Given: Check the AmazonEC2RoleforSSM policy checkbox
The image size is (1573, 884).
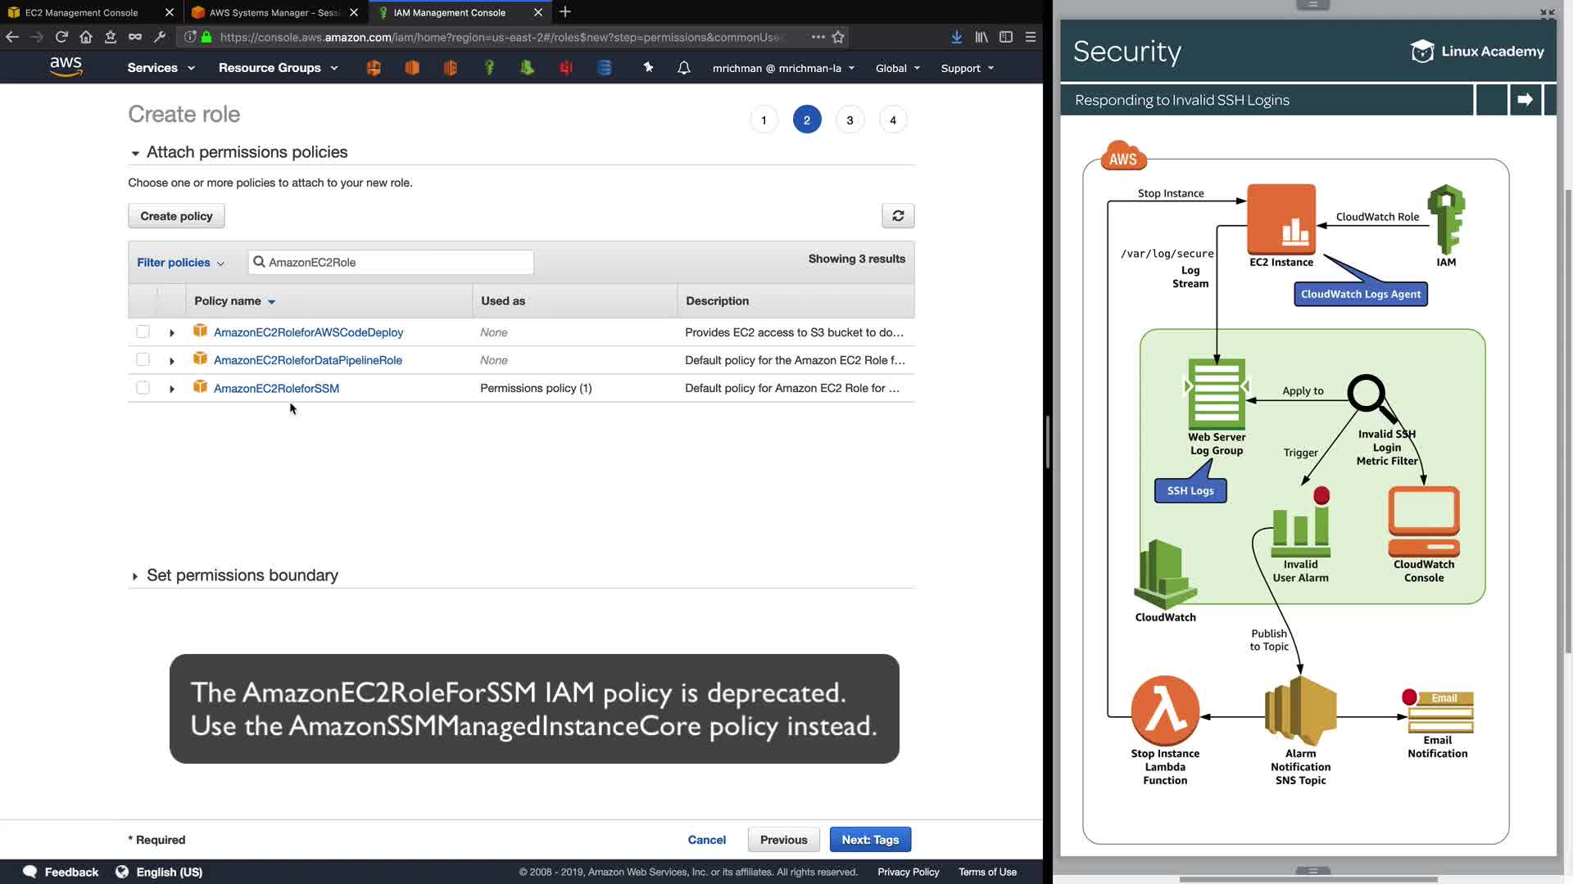Looking at the screenshot, I should (143, 388).
